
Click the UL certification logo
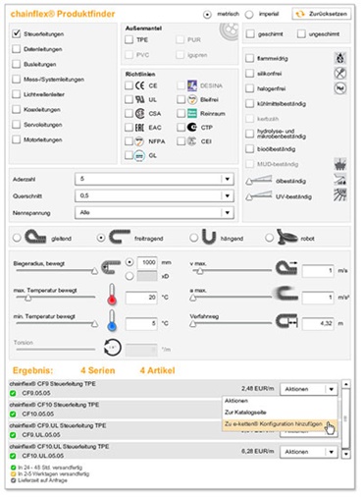coord(140,99)
